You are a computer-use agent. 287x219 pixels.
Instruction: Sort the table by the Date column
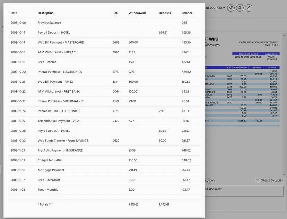click(x=14, y=12)
